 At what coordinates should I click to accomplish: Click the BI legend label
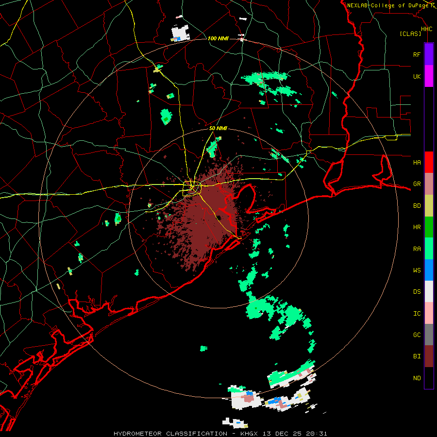417,356
